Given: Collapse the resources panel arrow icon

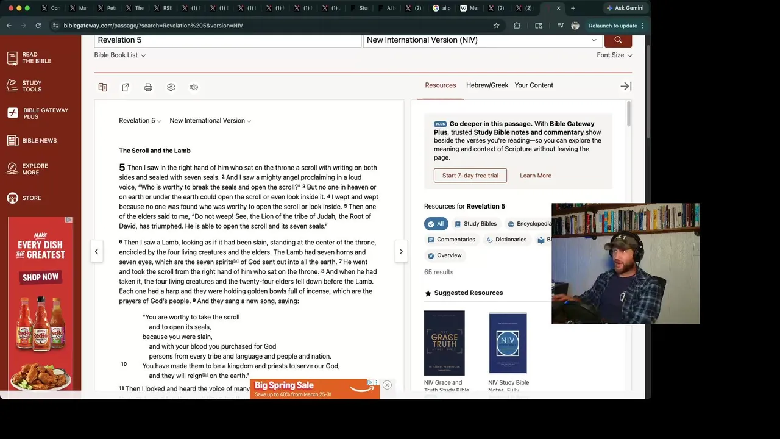Looking at the screenshot, I should tap(626, 86).
